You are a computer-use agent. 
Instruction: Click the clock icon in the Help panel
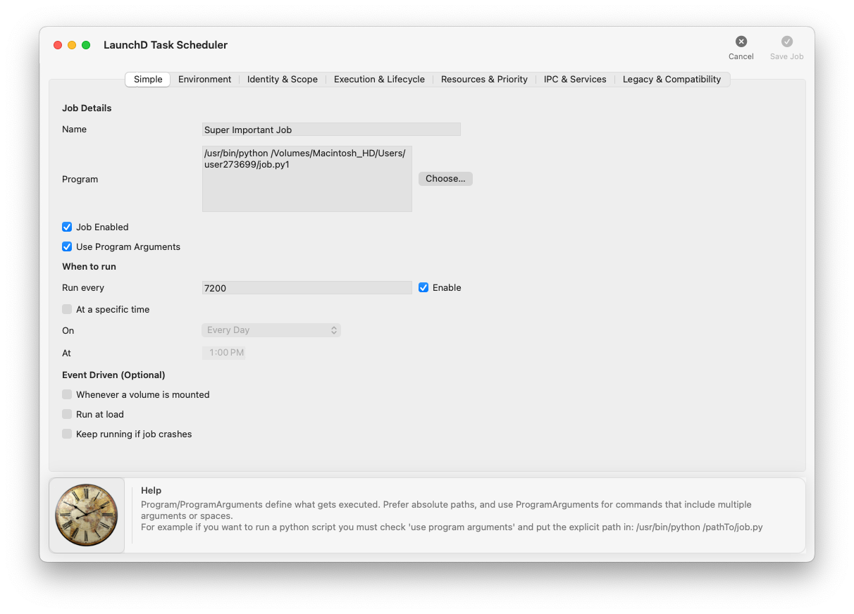pyautogui.click(x=86, y=514)
